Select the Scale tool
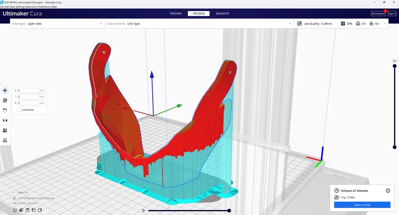The image size is (399, 215). [5, 101]
